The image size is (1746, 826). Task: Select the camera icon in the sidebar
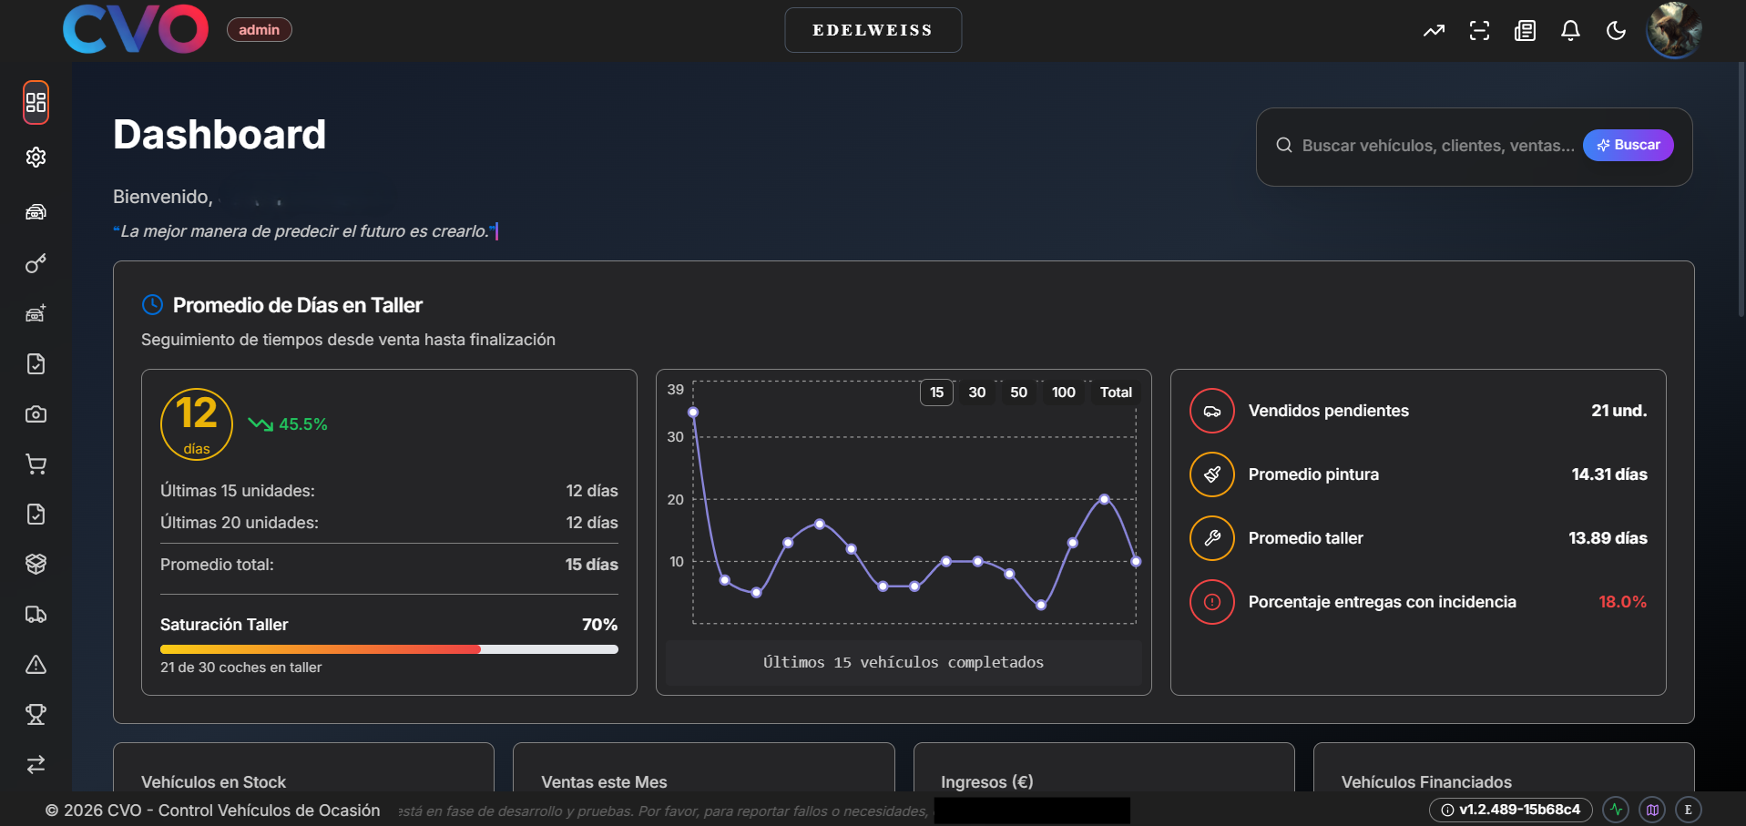36,413
